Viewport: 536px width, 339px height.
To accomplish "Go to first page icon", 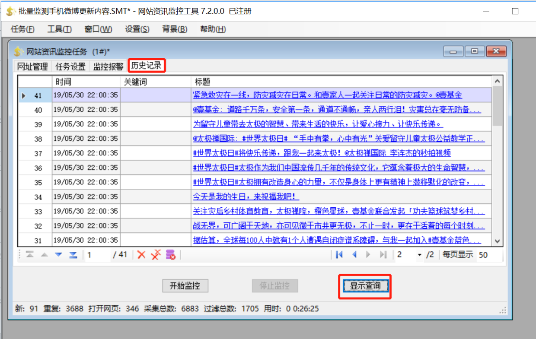I will point(339,255).
